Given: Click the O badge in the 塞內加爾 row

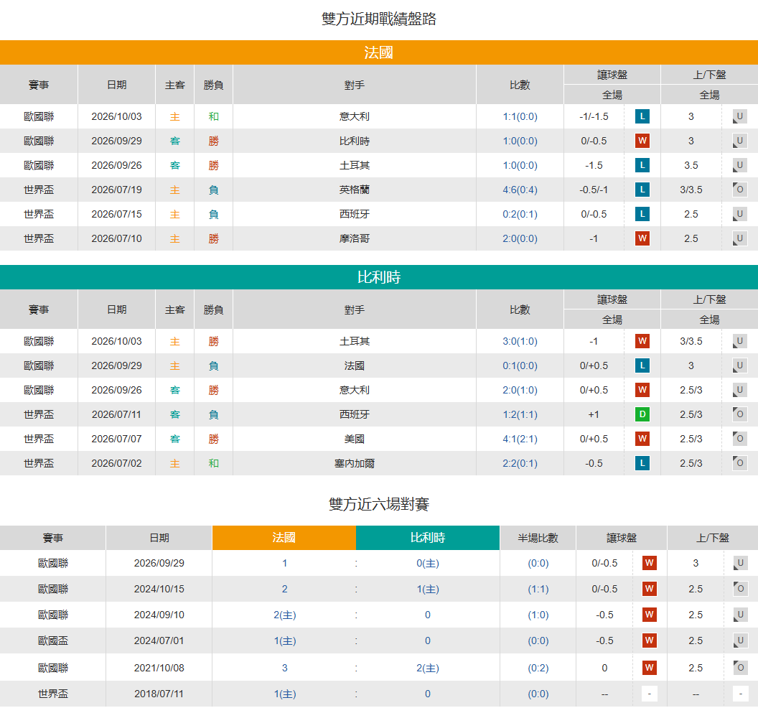Looking at the screenshot, I should tap(739, 463).
